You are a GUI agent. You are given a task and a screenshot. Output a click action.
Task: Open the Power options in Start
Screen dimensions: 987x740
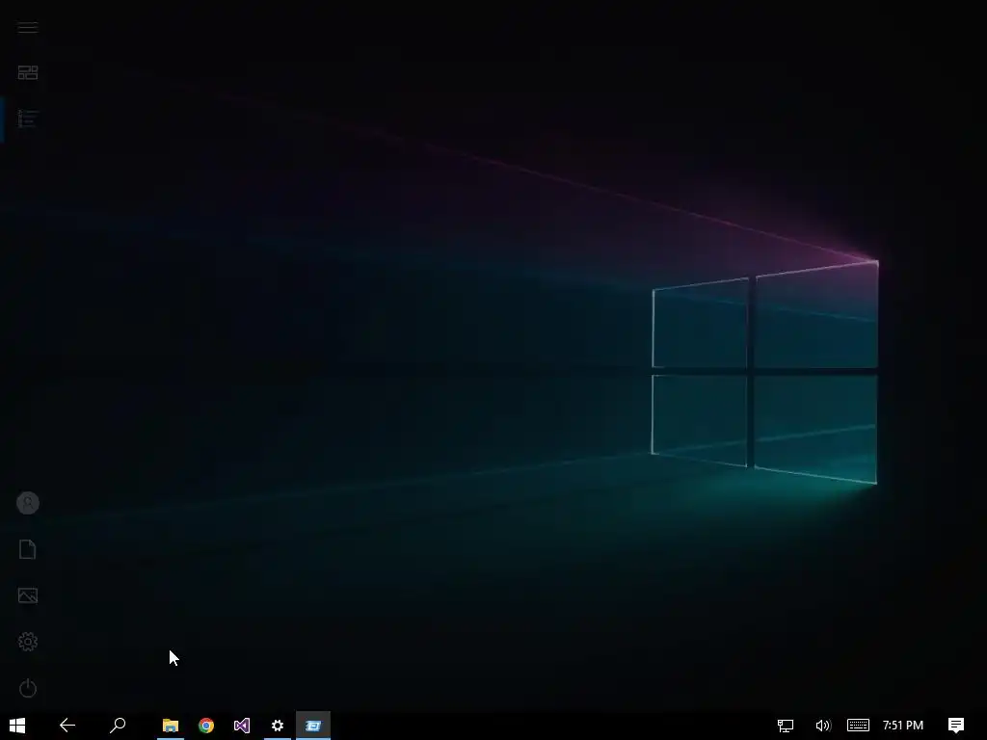click(x=28, y=688)
